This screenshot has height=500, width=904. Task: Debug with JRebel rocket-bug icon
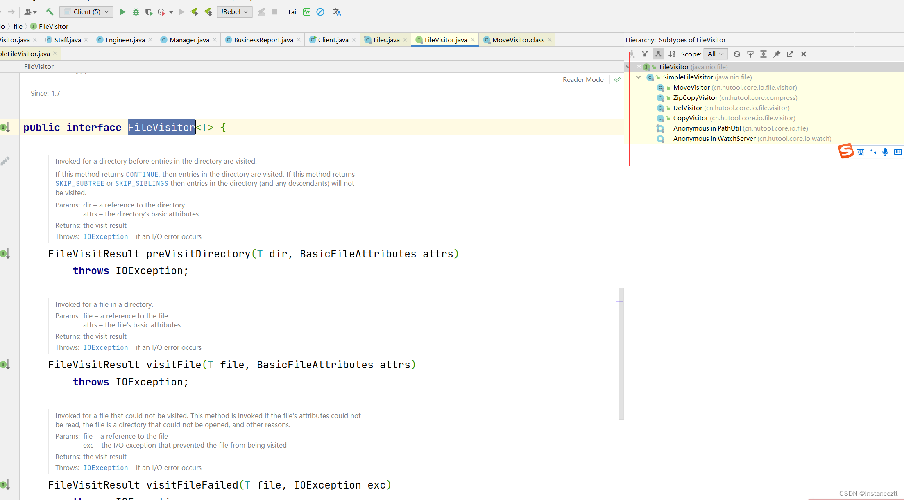208,12
